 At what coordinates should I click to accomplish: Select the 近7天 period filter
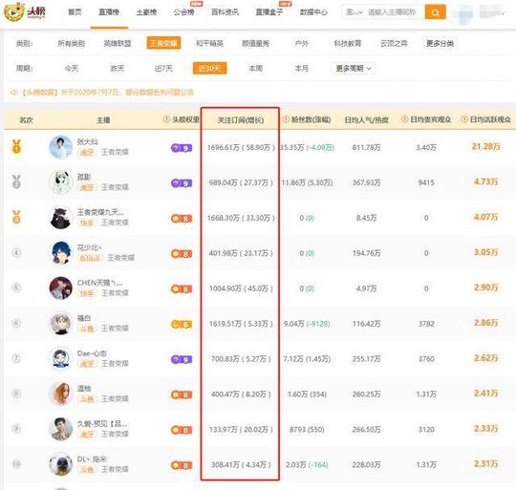click(x=163, y=69)
